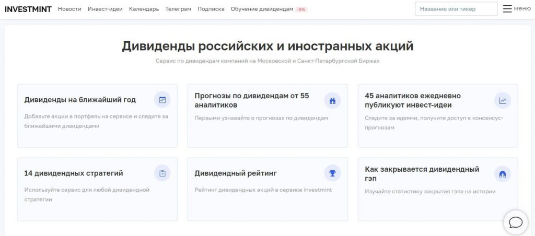
Task: Click the chart icon on analysts card
Action: pyautogui.click(x=503, y=100)
